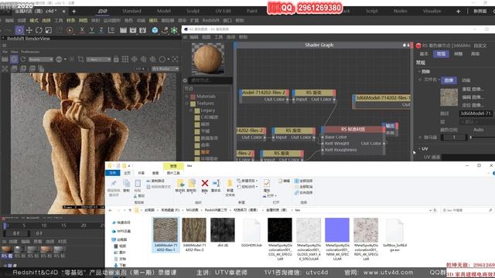Viewport: 495px width, 278px height.
Task: Select the RS standard material node header
Action: pyautogui.click(x=353, y=129)
